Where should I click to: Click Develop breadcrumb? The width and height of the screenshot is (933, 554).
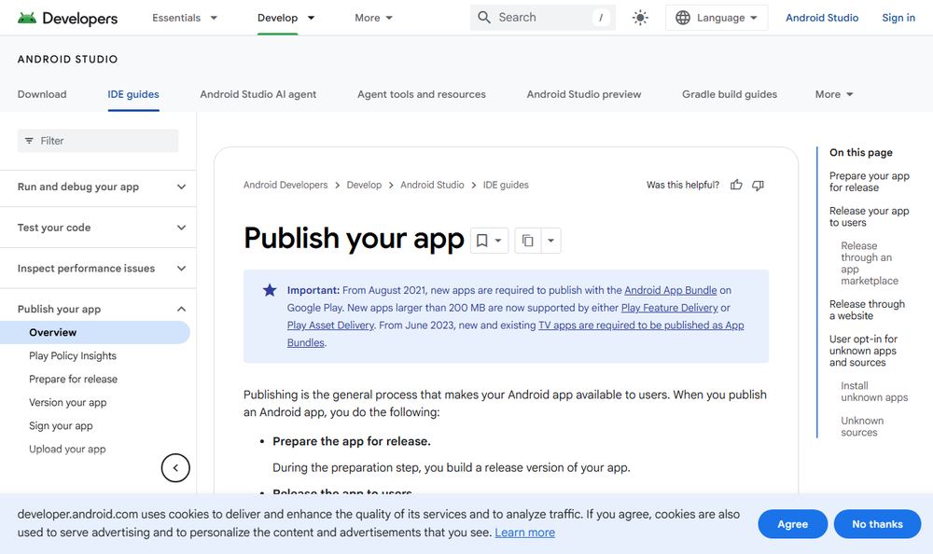point(364,185)
